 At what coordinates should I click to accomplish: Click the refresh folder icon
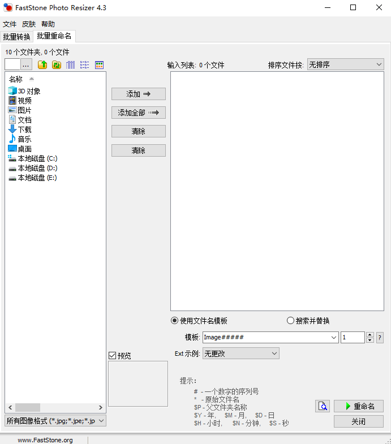click(57, 65)
